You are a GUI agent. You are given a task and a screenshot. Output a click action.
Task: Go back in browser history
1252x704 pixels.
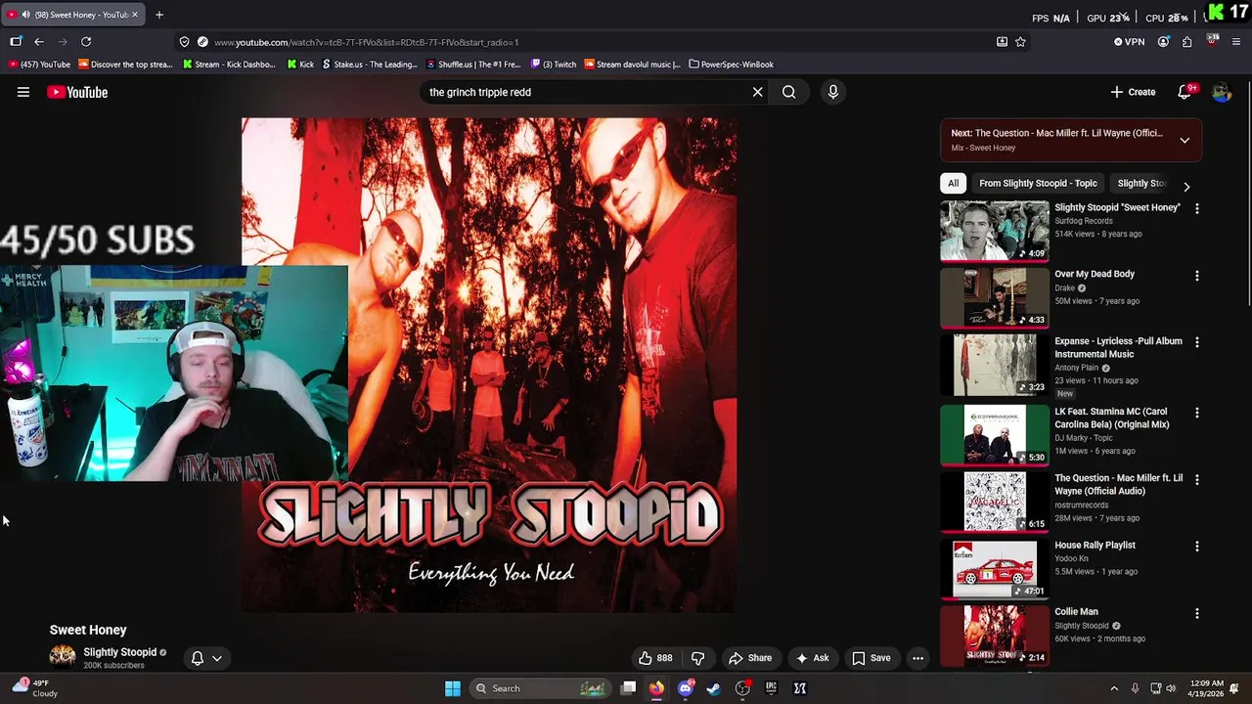pos(39,42)
